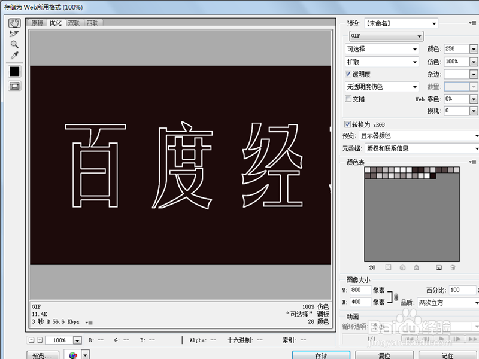Toggle the 转换为 sRGB checkbox
Image resolution: width=479 pixels, height=359 pixels.
pos(347,124)
